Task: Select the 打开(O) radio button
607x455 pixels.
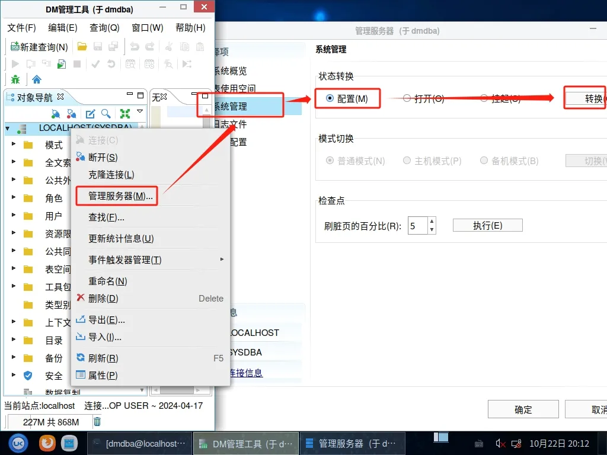Action: coord(407,98)
